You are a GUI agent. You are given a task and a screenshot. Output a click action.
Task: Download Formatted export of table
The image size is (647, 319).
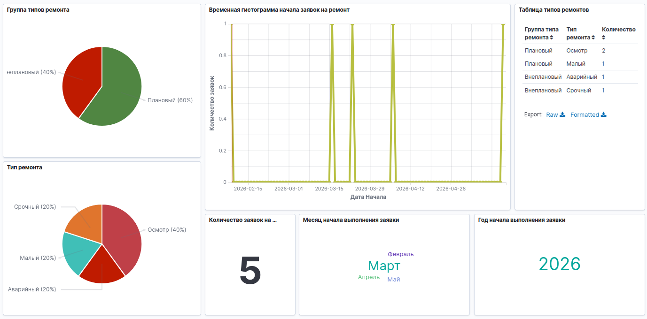click(588, 114)
